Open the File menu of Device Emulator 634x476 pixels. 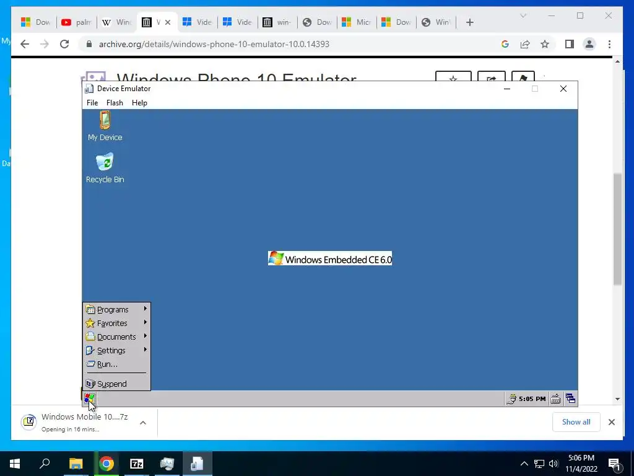(x=92, y=103)
